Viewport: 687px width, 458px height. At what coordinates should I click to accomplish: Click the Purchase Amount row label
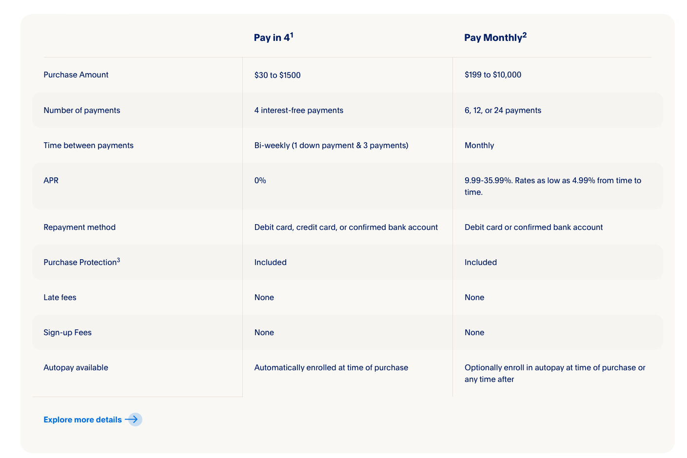[x=76, y=75]
